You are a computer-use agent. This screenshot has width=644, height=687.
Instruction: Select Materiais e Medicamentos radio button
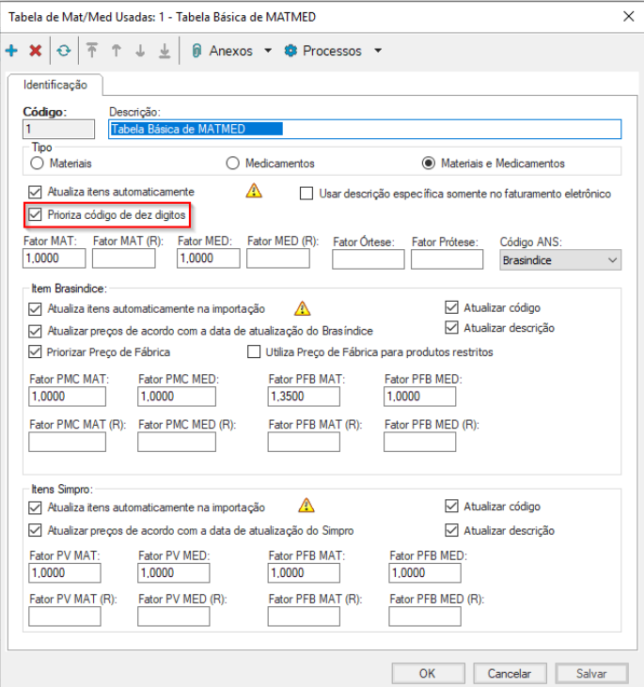coord(429,164)
